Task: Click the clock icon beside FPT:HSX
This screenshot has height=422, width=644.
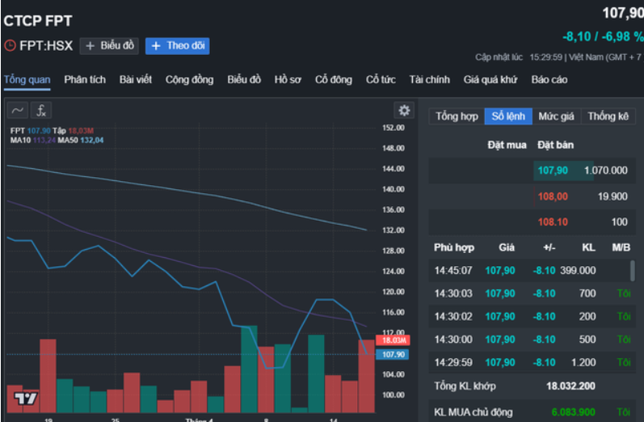Action: [10, 45]
